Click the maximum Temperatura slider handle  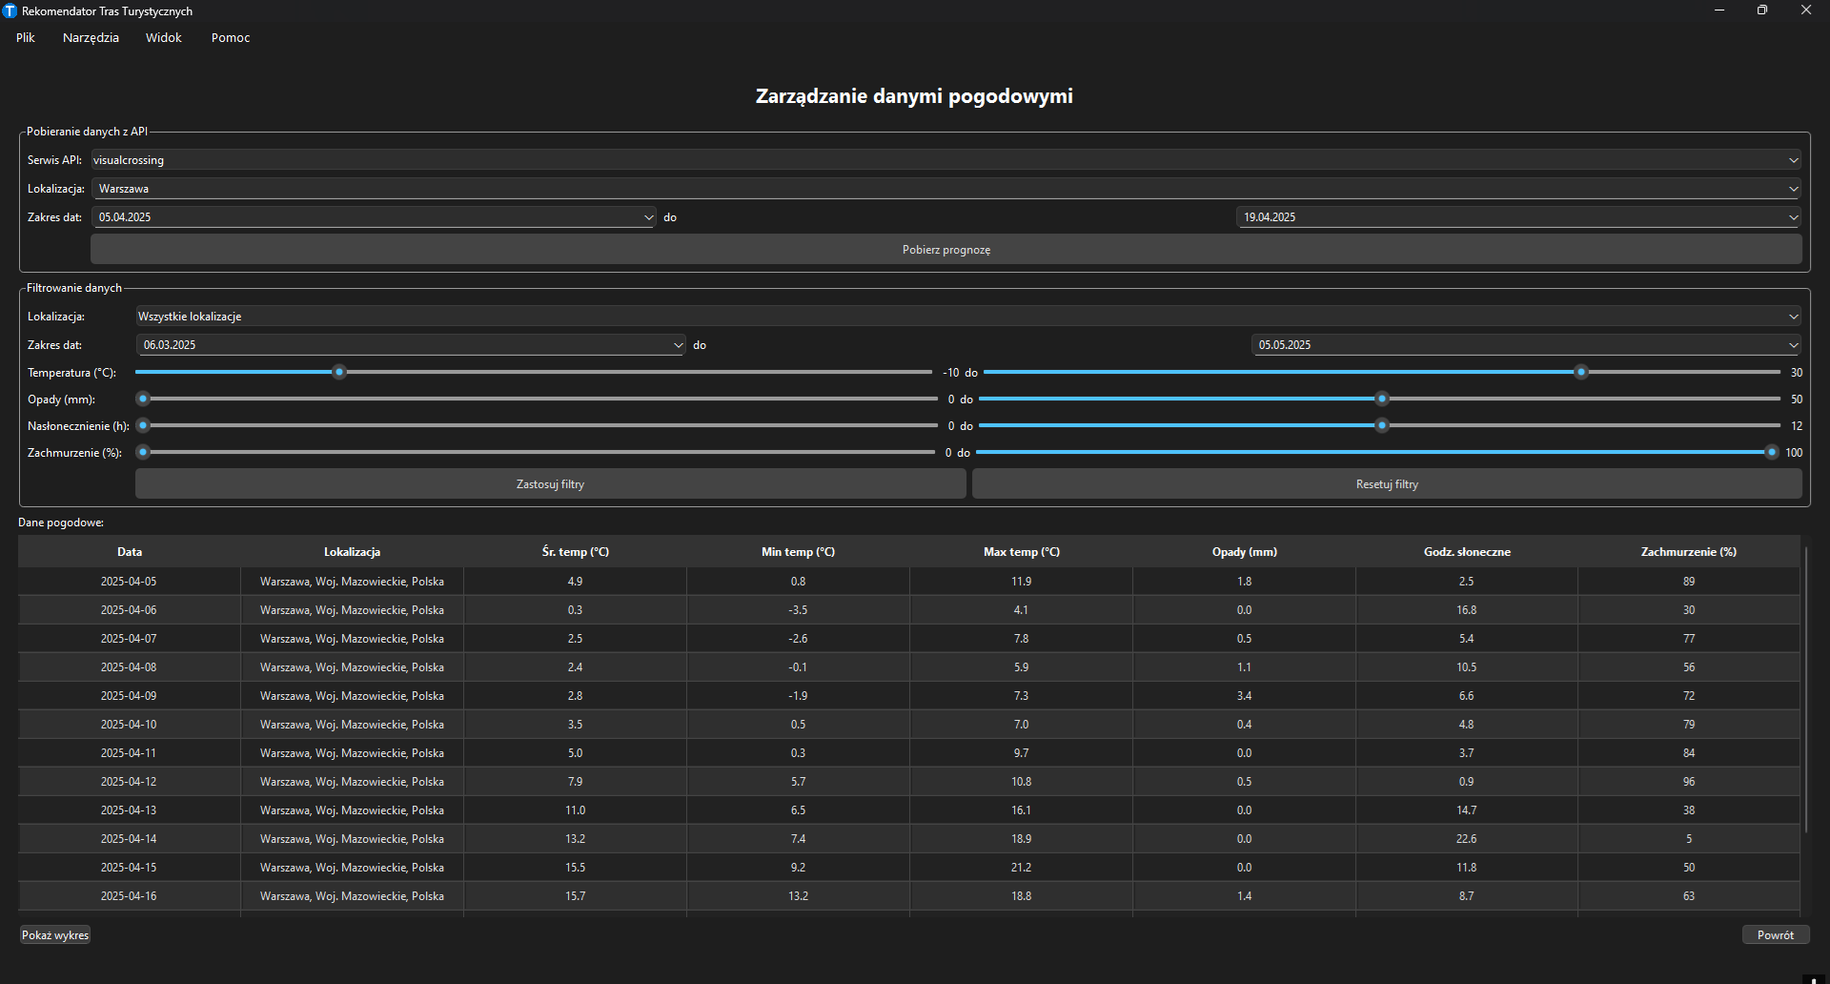point(1581,372)
